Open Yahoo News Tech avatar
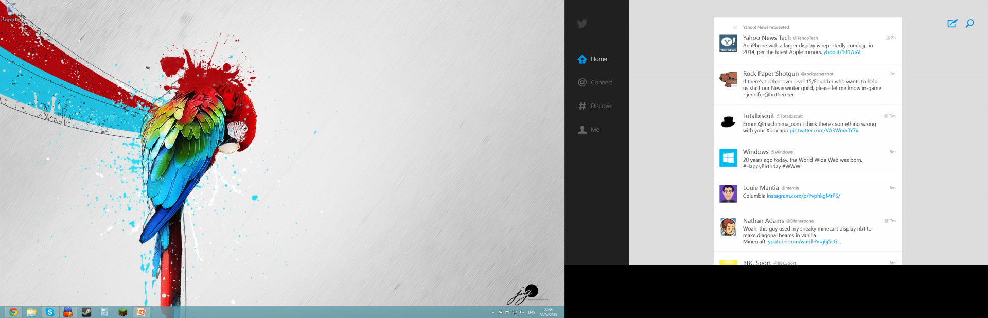This screenshot has height=318, width=988. click(728, 44)
